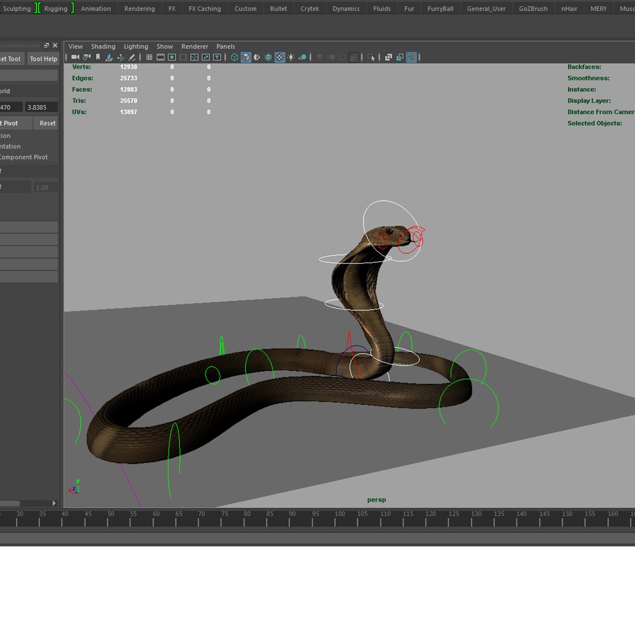
Task: Click the dimmed Ambient Occlusion icon
Action: 319,57
